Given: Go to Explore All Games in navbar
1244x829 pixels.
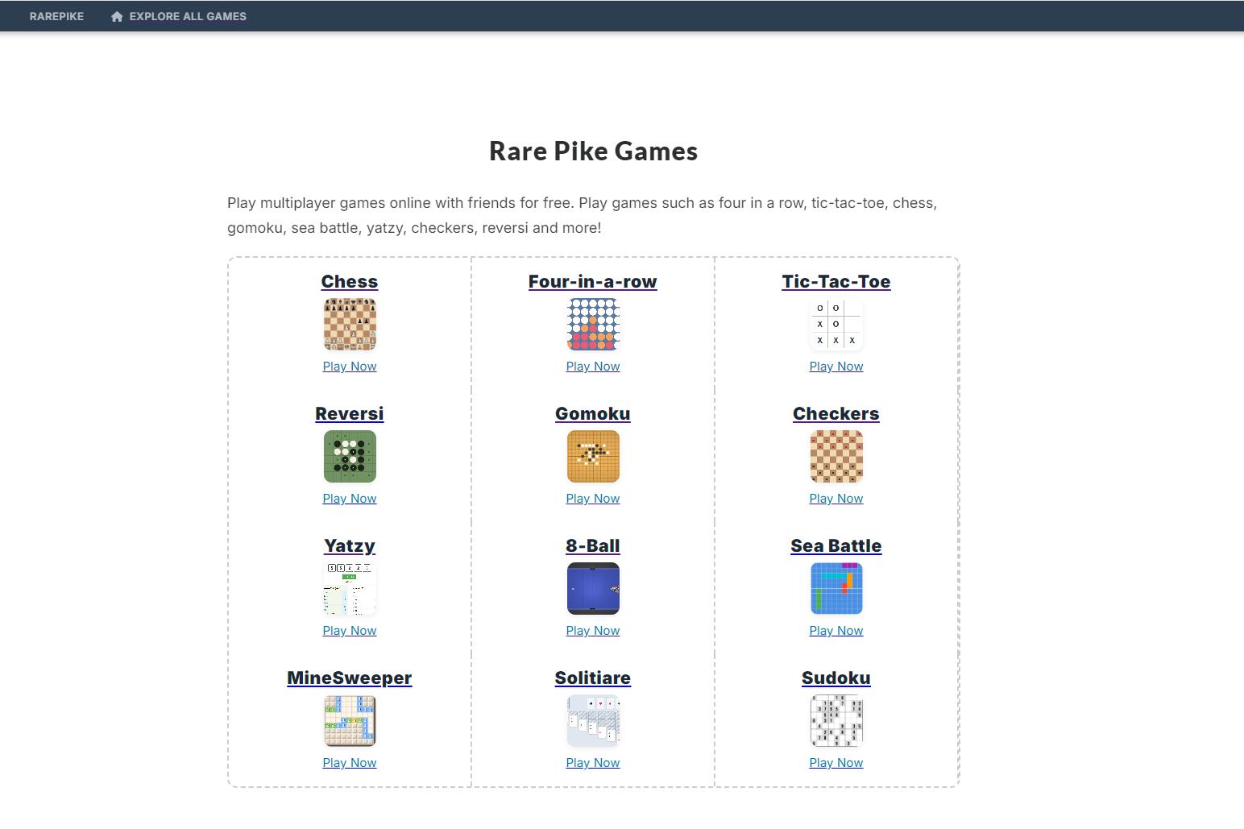Looking at the screenshot, I should [179, 16].
